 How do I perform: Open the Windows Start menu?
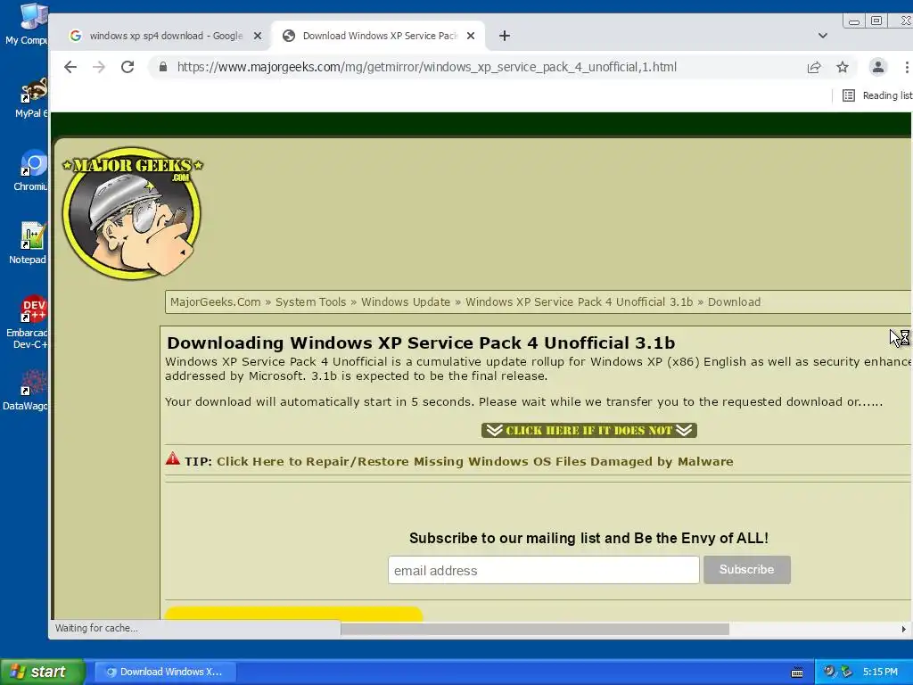click(x=42, y=672)
